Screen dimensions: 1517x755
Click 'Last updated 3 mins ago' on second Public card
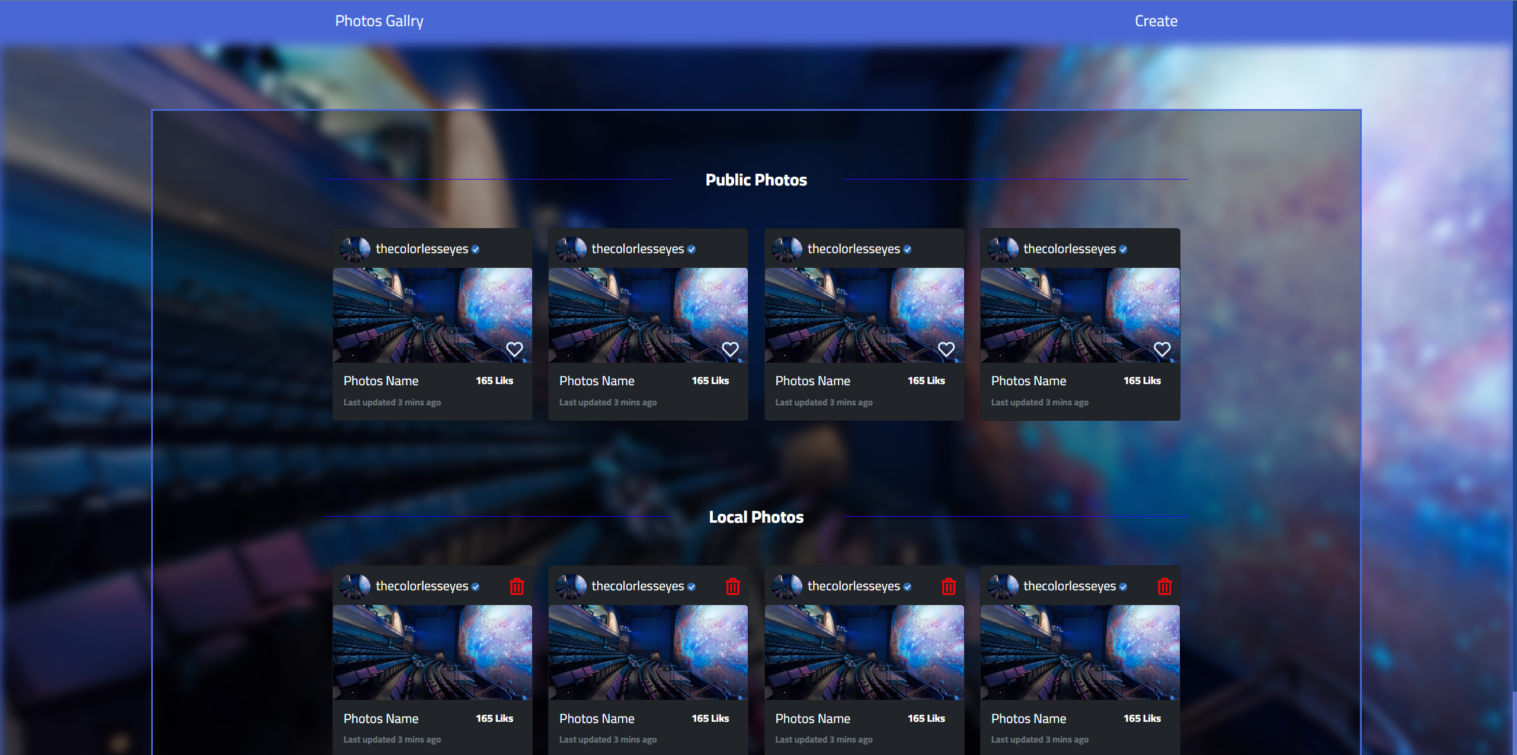click(608, 402)
